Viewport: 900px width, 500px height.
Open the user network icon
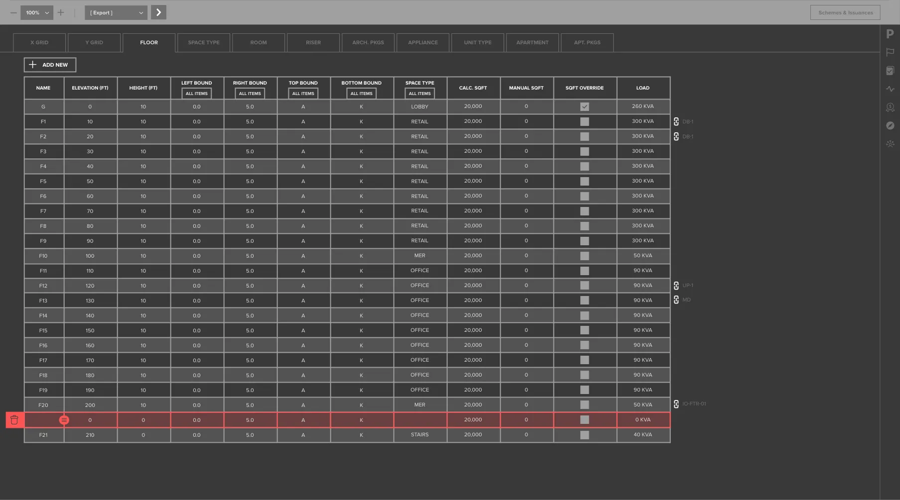click(890, 144)
